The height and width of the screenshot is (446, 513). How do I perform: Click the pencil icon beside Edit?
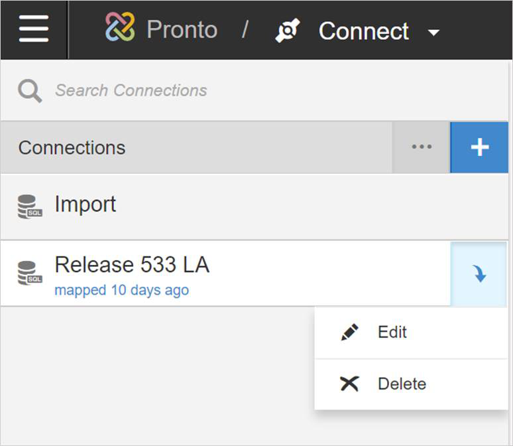coord(349,333)
